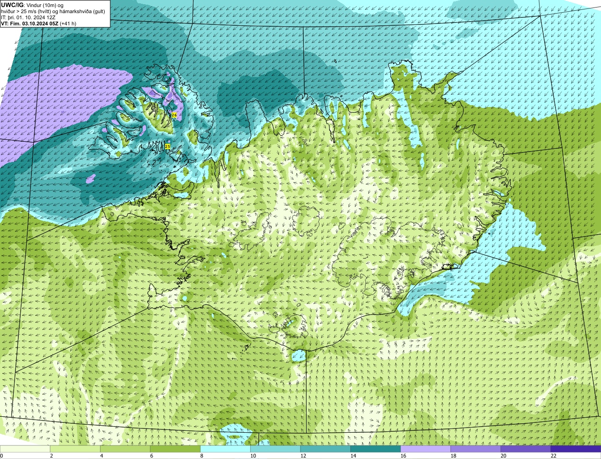Click the legend value 2

51,456
